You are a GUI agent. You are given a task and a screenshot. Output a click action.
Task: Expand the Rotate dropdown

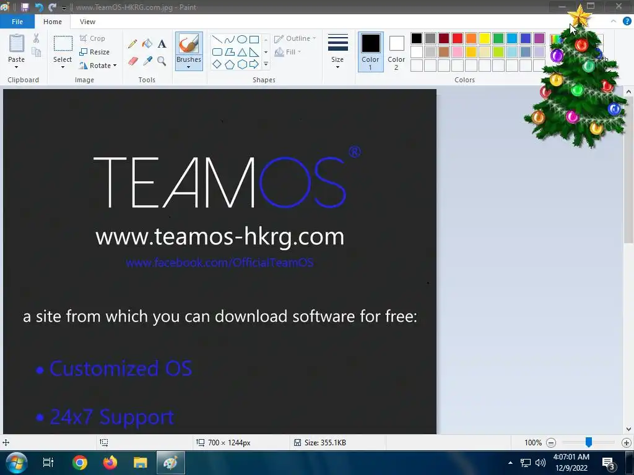[x=115, y=66]
